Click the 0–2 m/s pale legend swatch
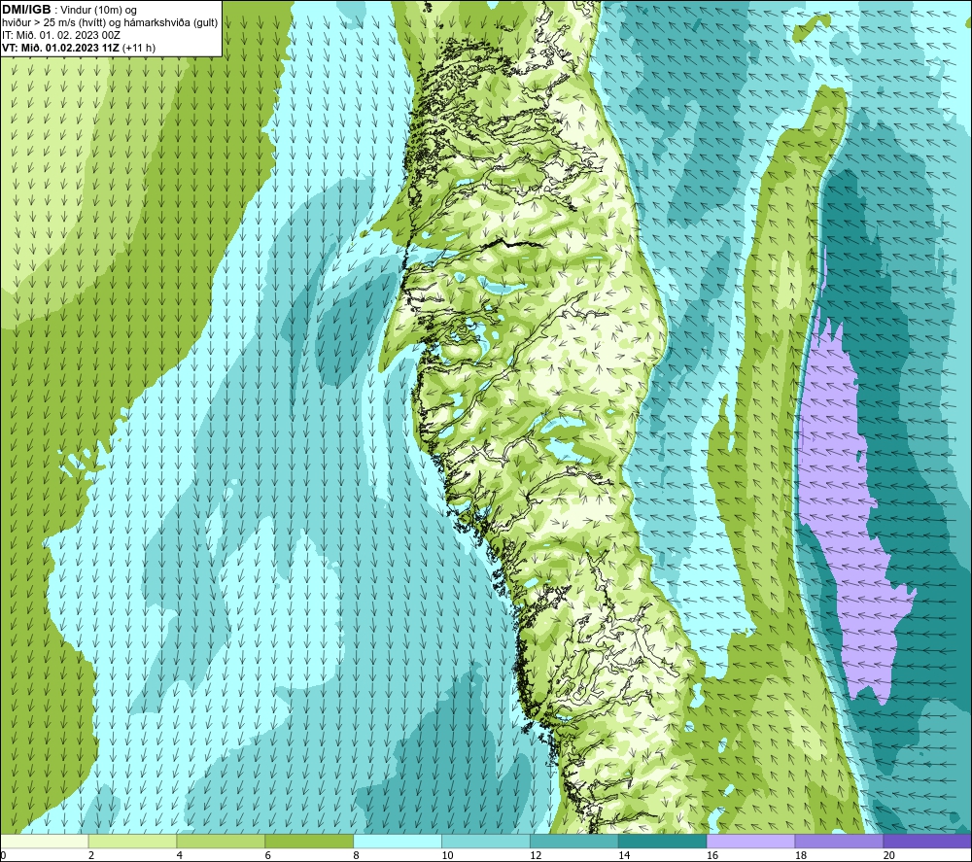972x862 pixels. point(44,841)
